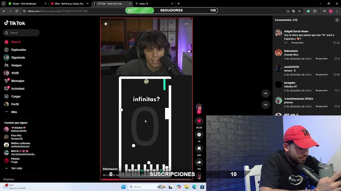Screen dimensions: 341x191
Task: Open Nahuelardo profile avatar
Action: [x=278, y=53]
